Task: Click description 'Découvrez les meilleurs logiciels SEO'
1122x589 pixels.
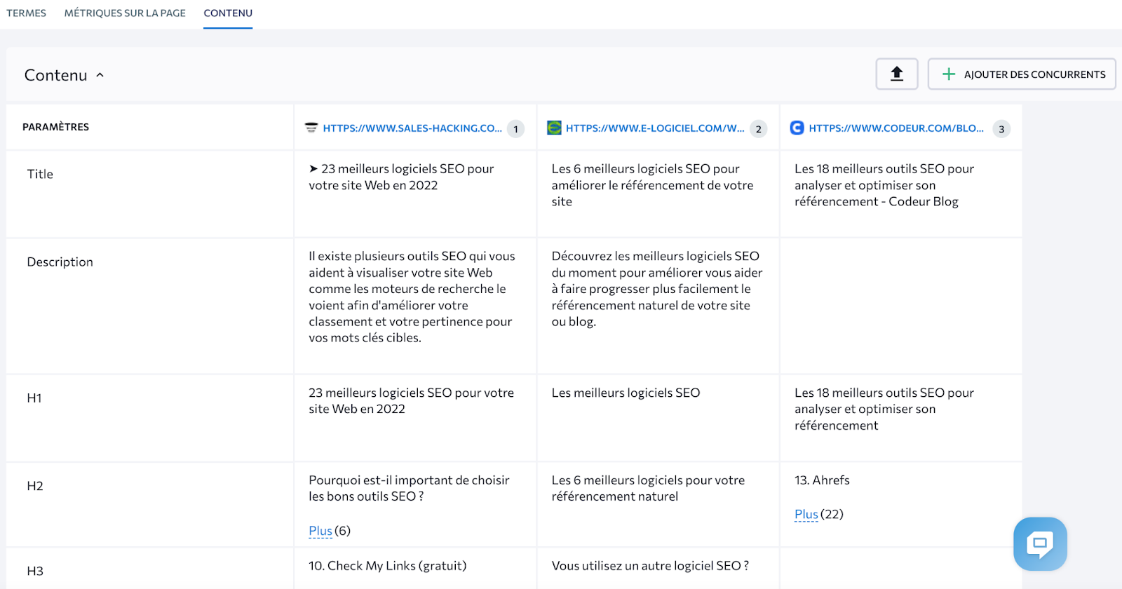Action: (x=657, y=289)
